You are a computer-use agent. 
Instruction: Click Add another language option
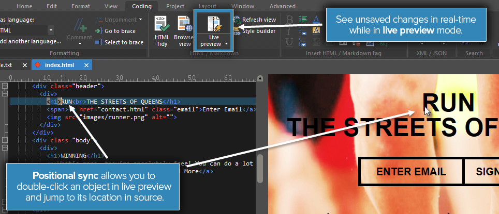pos(31,42)
